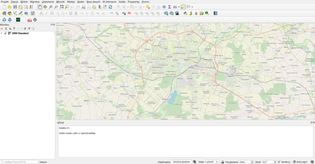
Task: Click the Szukana fraza locator search field
Action: point(19,162)
